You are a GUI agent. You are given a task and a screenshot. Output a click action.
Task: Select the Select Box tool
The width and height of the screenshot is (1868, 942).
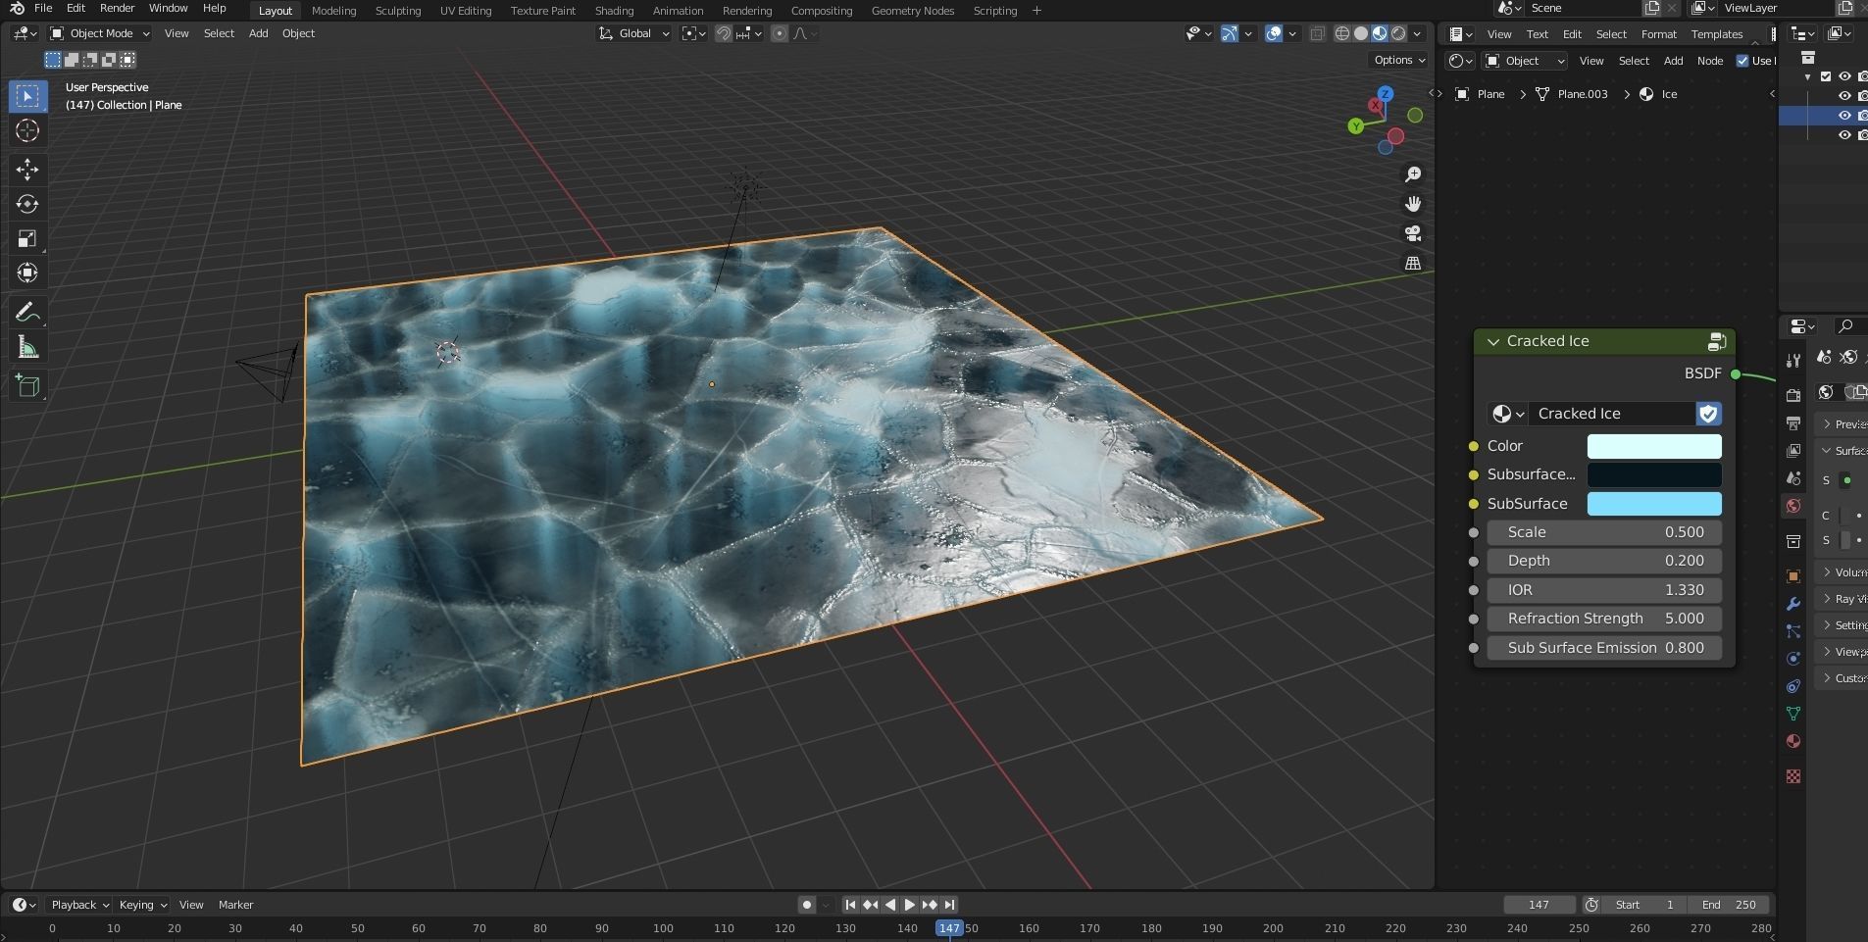[x=27, y=96]
